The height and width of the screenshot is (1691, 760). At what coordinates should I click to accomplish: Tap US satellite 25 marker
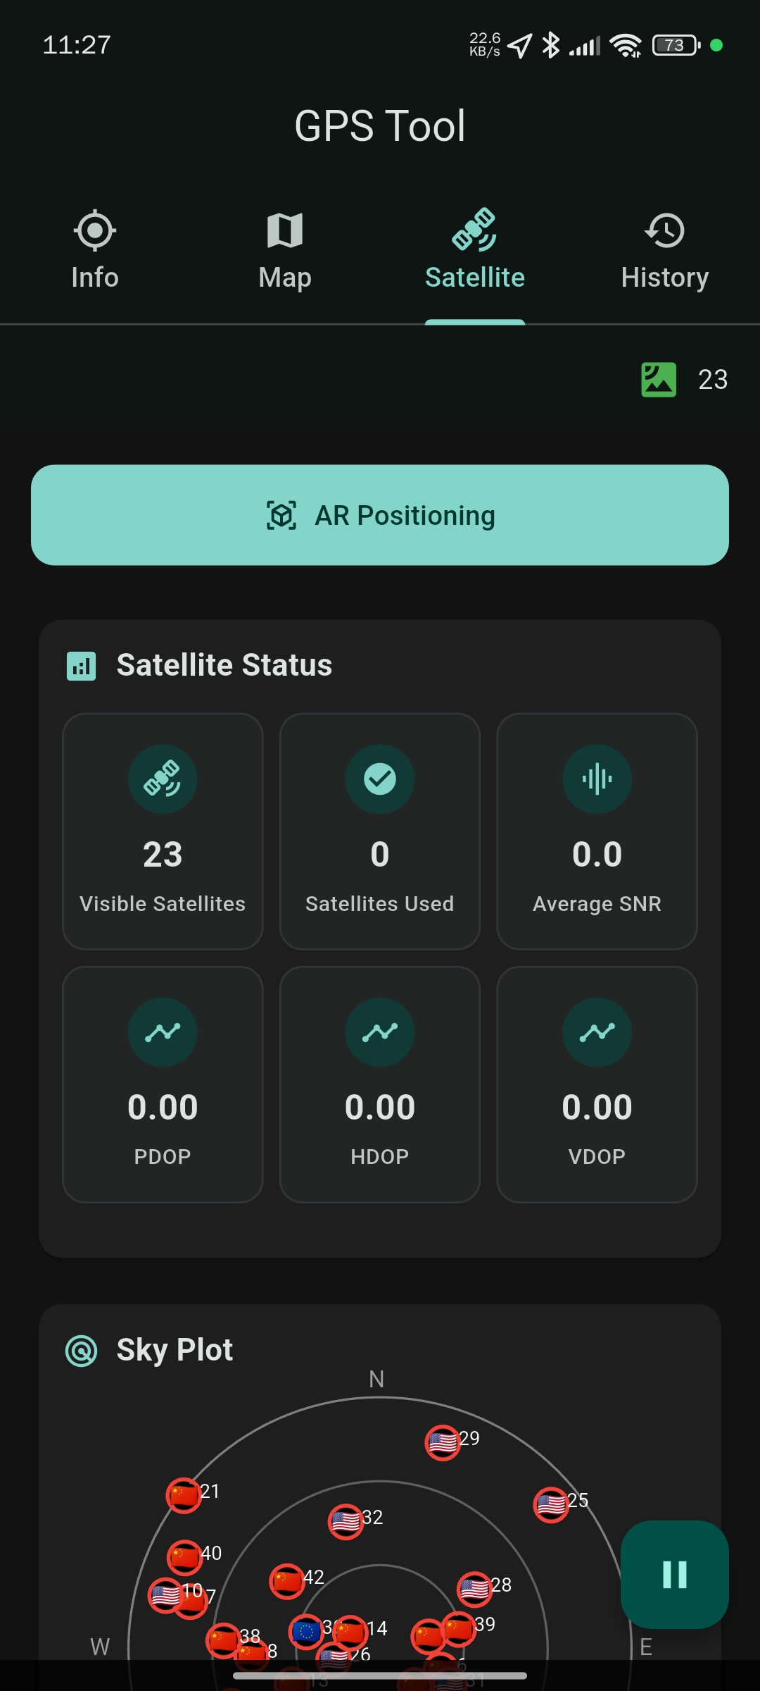[x=551, y=1505]
